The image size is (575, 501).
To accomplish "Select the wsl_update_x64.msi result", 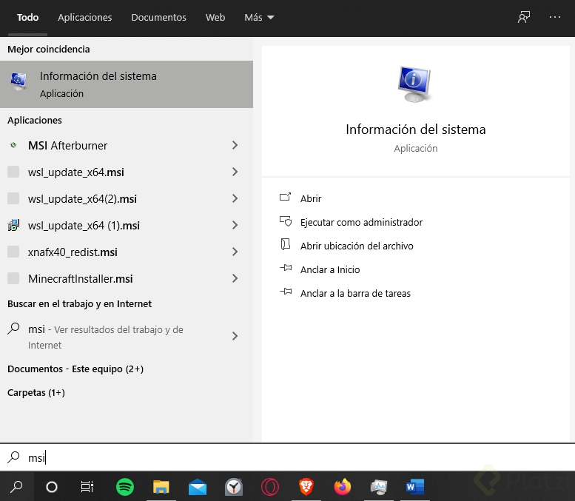I will pyautogui.click(x=127, y=172).
